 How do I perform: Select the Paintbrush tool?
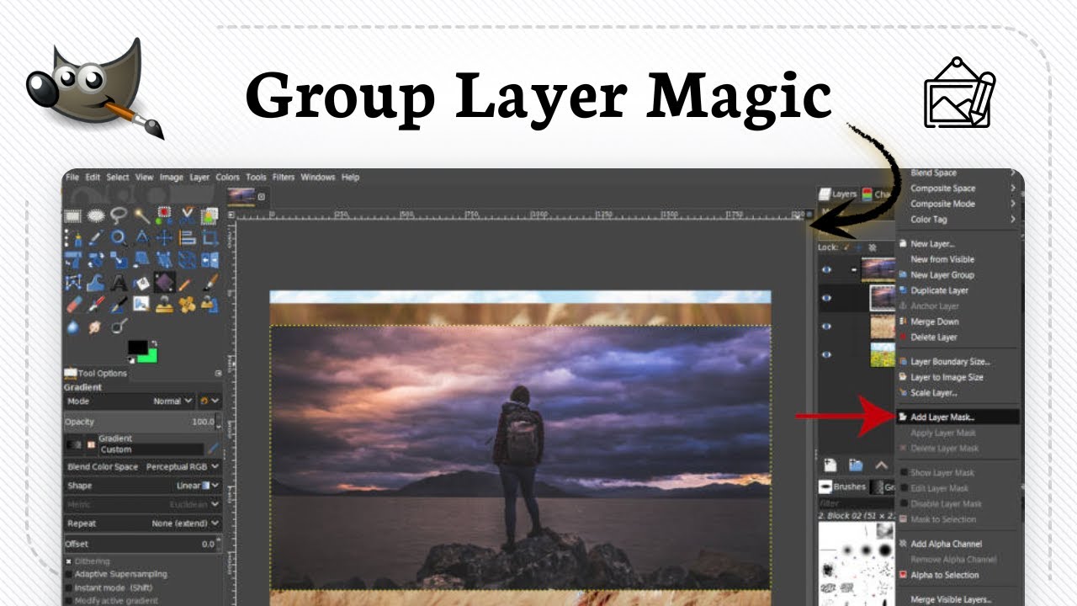tap(210, 282)
